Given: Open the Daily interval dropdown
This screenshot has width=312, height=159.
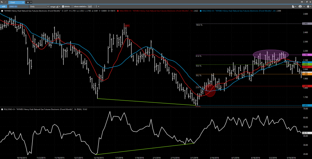Looking at the screenshot, I should [x=39, y=6].
